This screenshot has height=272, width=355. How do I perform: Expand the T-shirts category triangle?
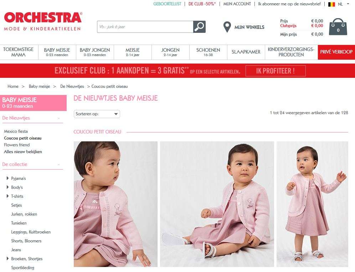point(8,196)
